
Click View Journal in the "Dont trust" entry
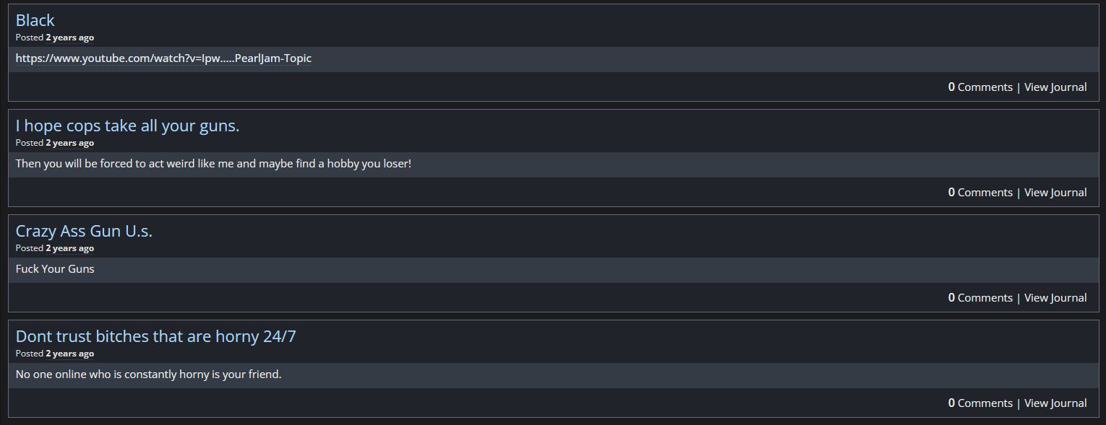(1055, 403)
